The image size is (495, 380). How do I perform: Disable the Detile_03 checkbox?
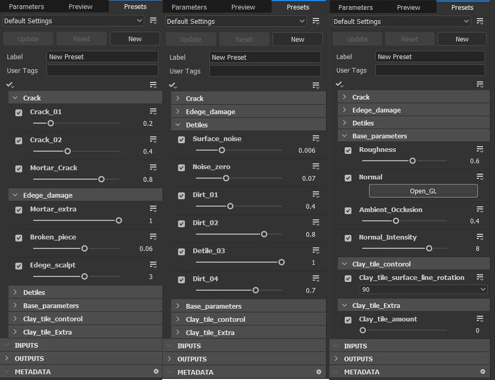tap(182, 252)
